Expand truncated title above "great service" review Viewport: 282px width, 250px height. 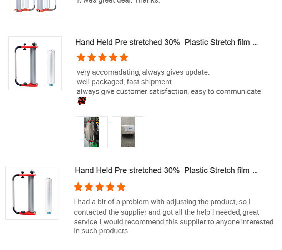coord(255,171)
